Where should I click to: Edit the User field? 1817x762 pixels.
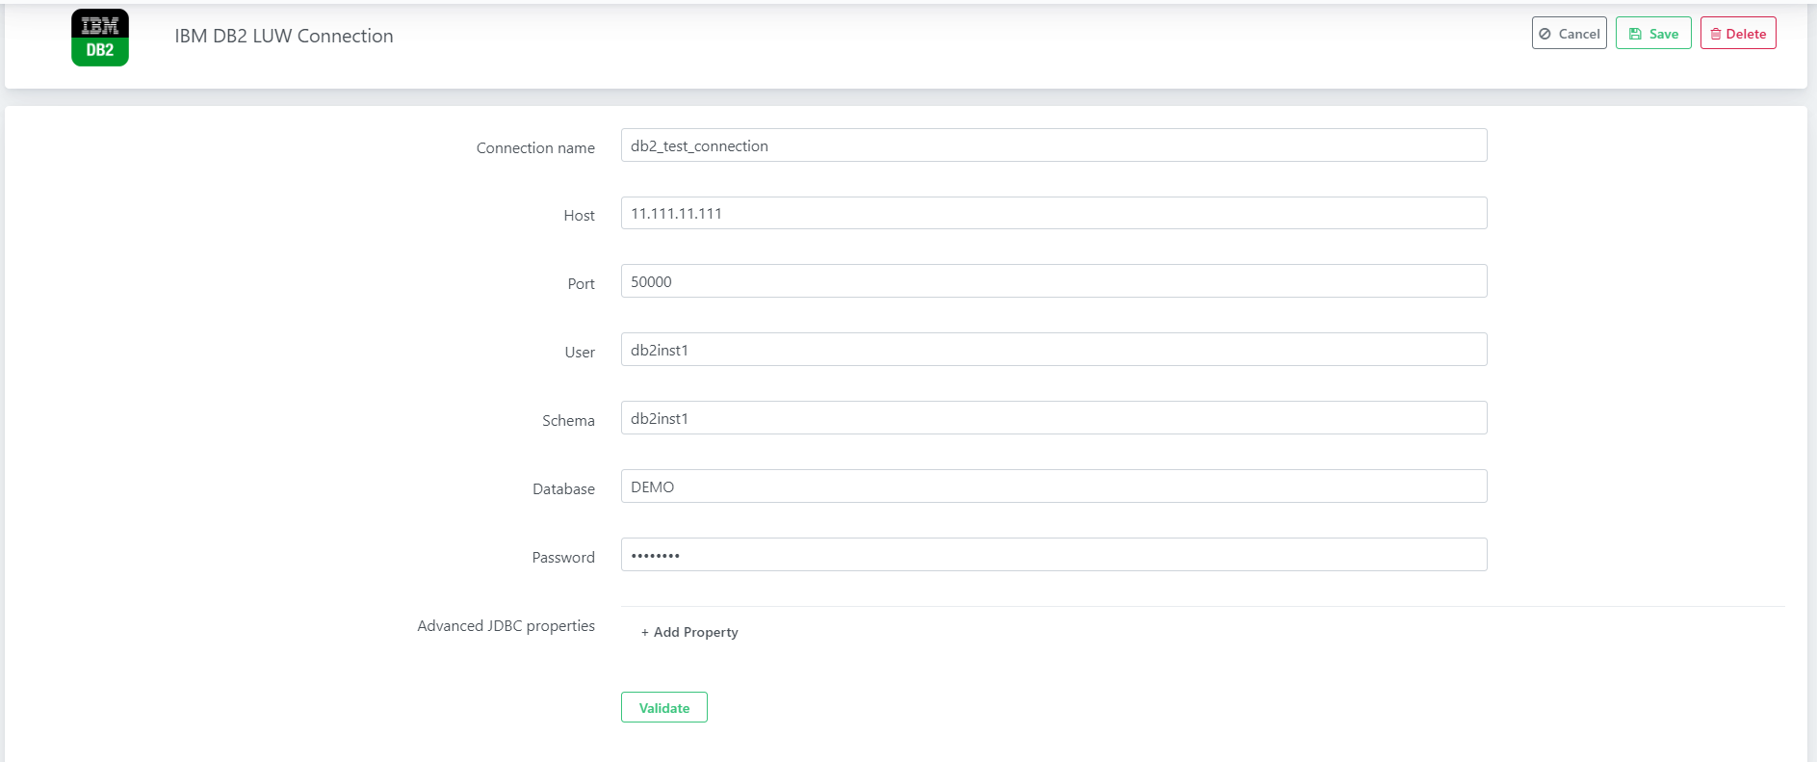(x=1053, y=350)
